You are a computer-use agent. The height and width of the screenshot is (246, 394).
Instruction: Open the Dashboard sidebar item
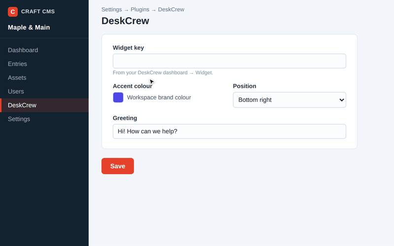44,50
